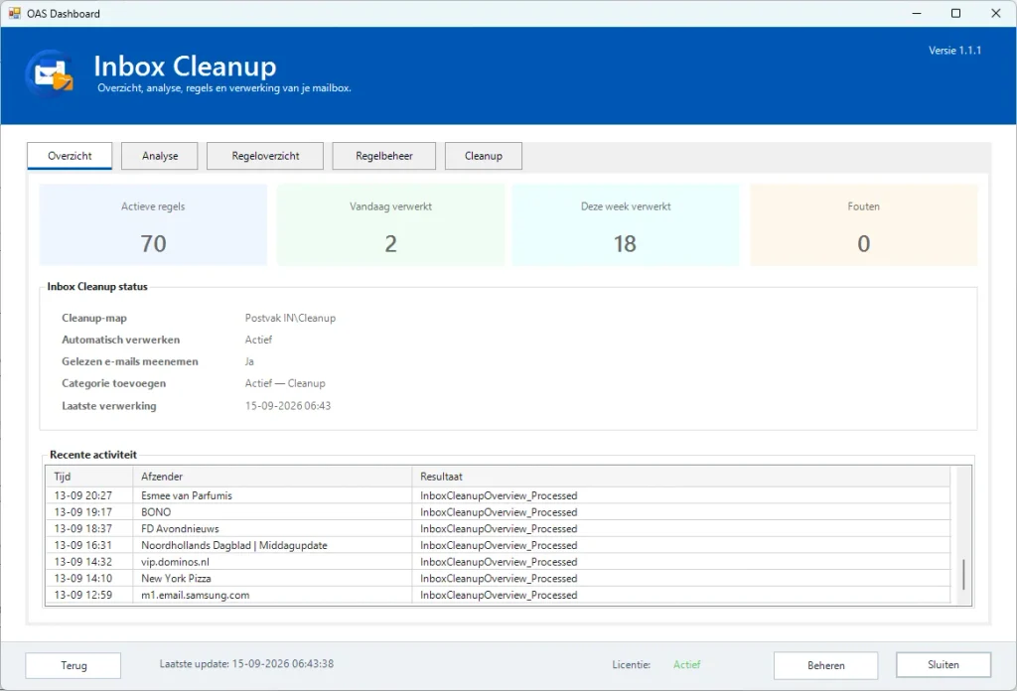The width and height of the screenshot is (1017, 691).
Task: Select the BONO activity row
Action: [499, 512]
